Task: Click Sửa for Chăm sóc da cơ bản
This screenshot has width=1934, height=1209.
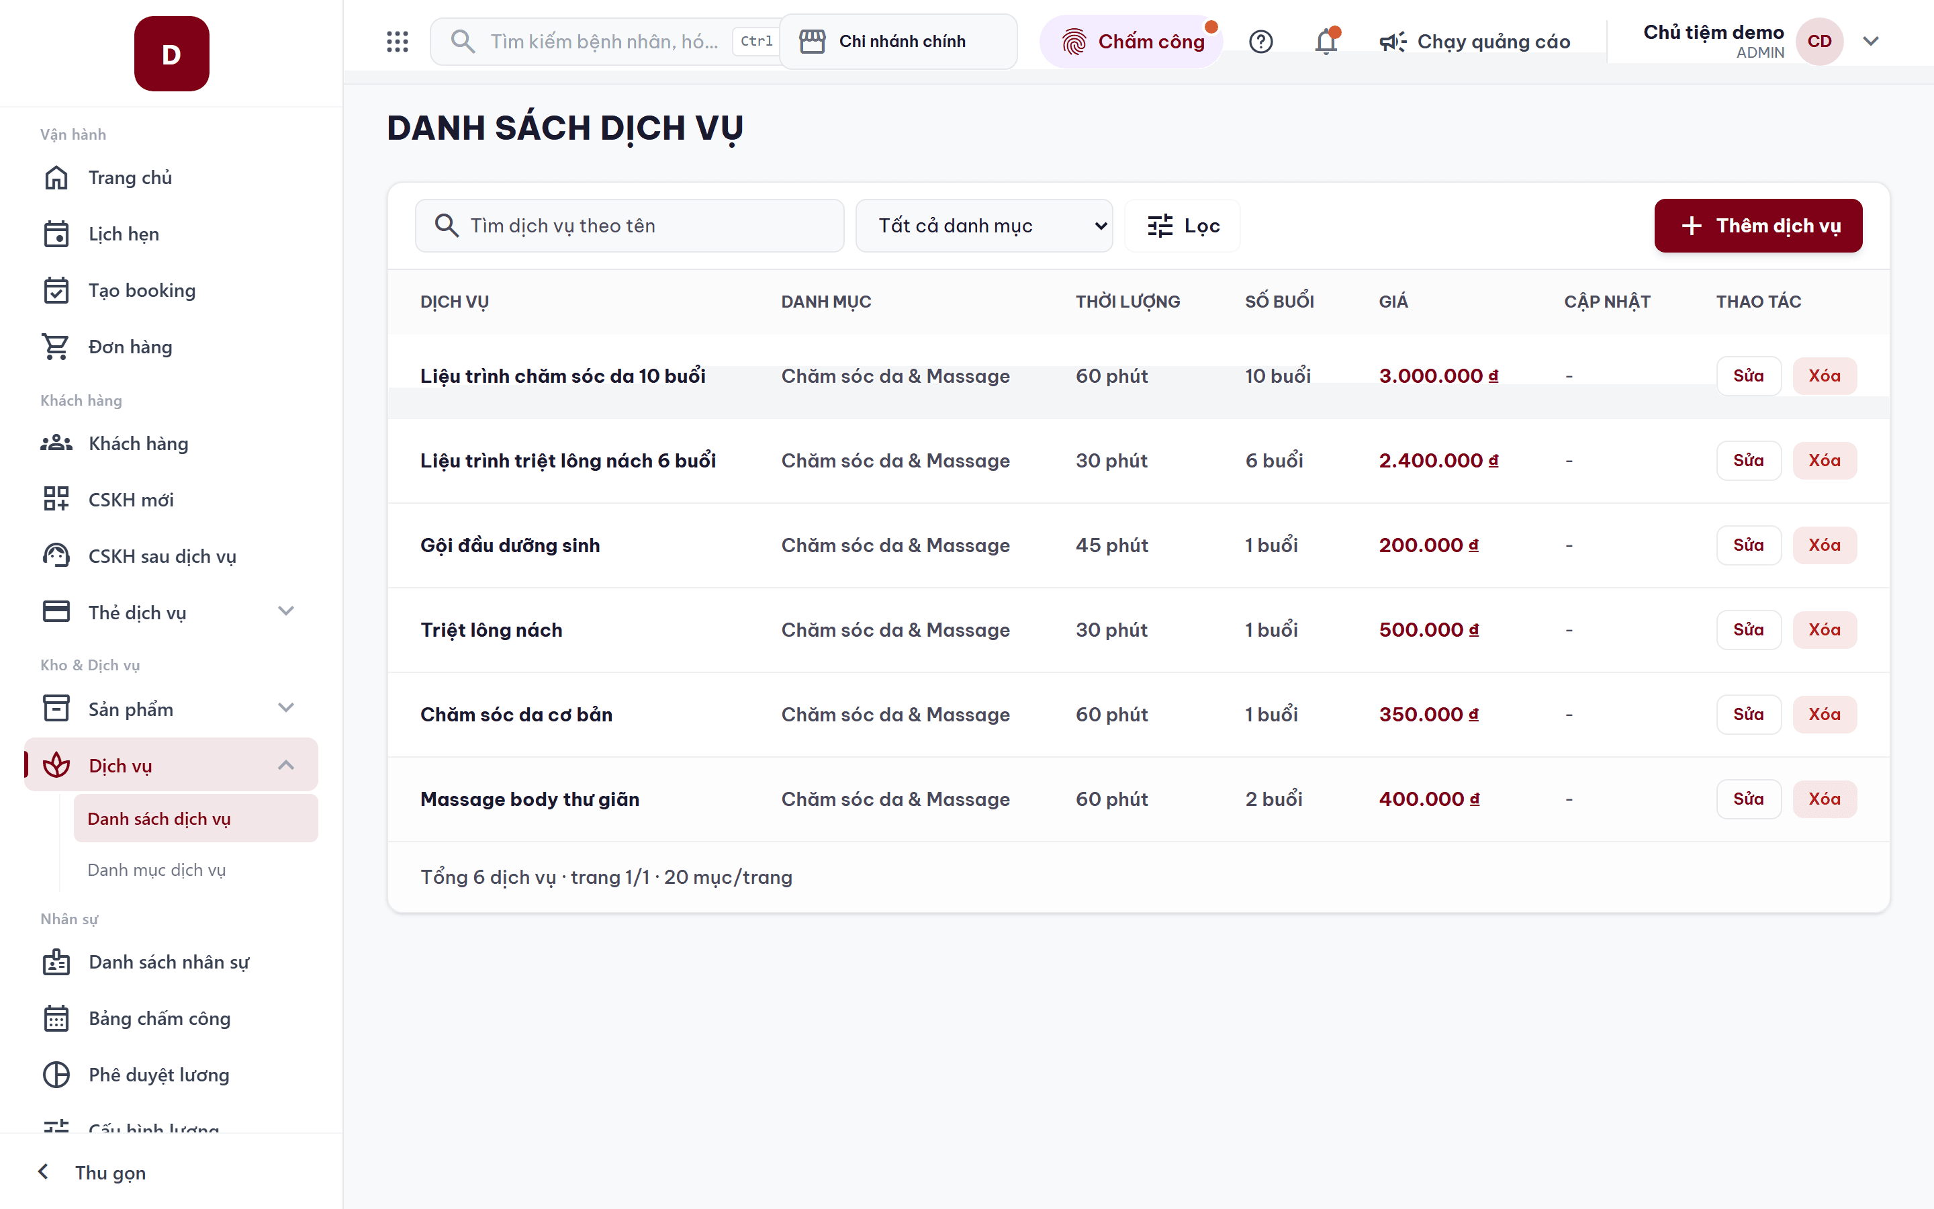Action: pyautogui.click(x=1749, y=714)
